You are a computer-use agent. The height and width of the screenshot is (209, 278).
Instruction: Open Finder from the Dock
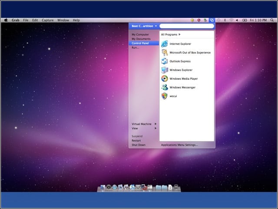pyautogui.click(x=103, y=187)
